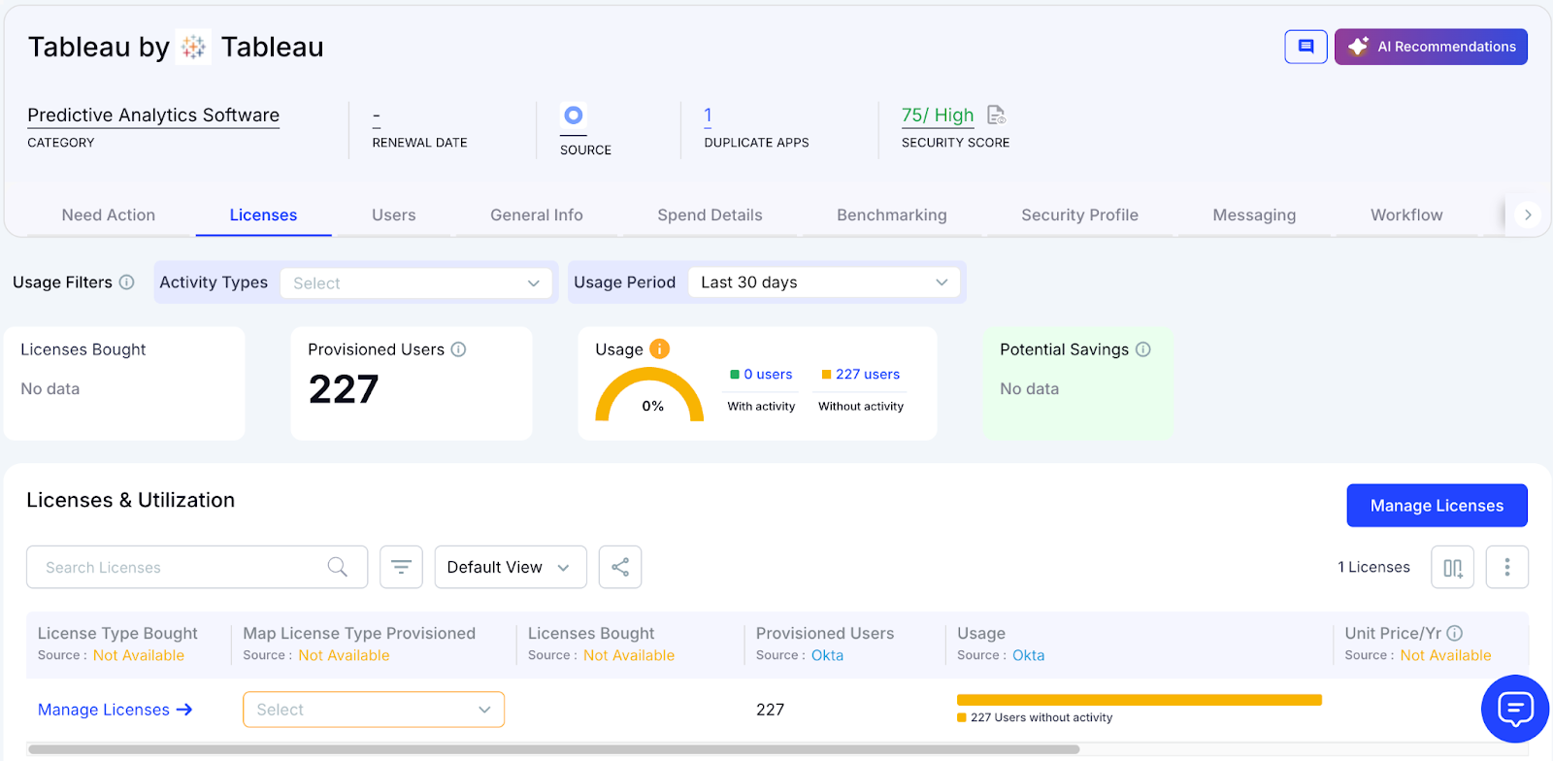Click the search magnifier icon
This screenshot has width=1553, height=761.
(x=338, y=567)
